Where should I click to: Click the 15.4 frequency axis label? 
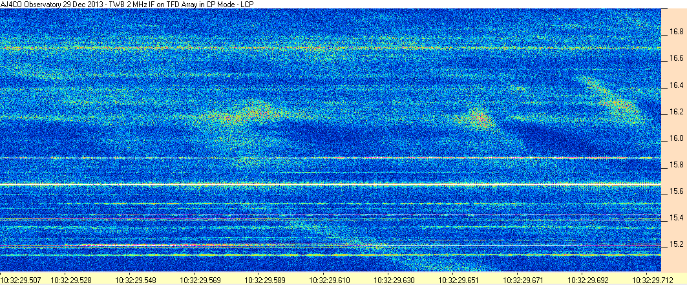676,218
